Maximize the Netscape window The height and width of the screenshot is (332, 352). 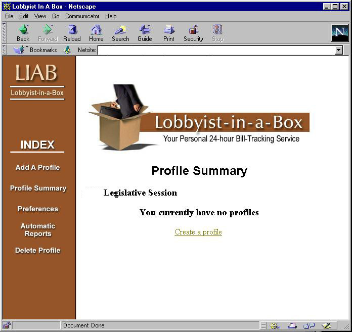tap(335, 7)
